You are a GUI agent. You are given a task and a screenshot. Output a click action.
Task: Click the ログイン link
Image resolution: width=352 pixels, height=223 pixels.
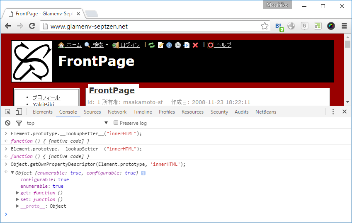click(130, 45)
